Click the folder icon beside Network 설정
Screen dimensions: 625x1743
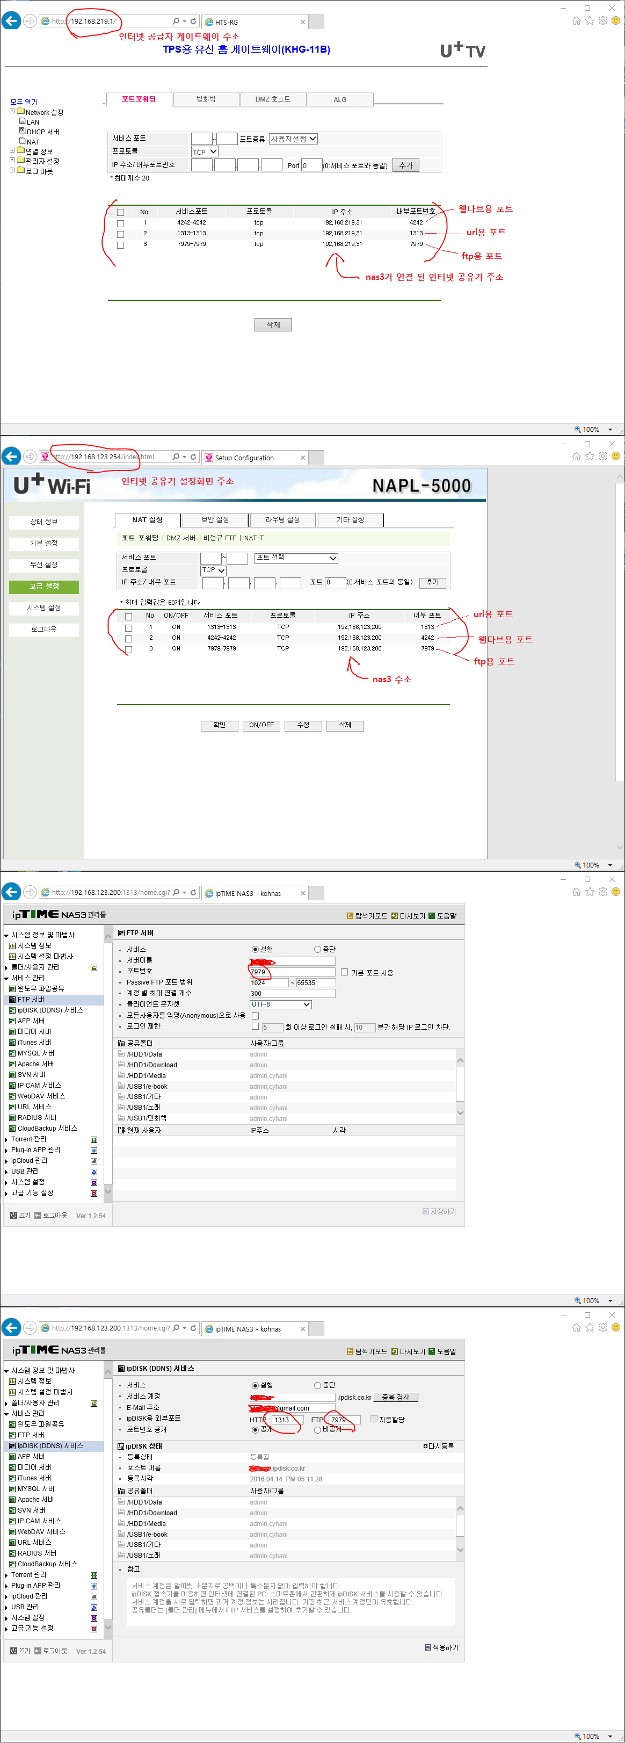[20, 112]
